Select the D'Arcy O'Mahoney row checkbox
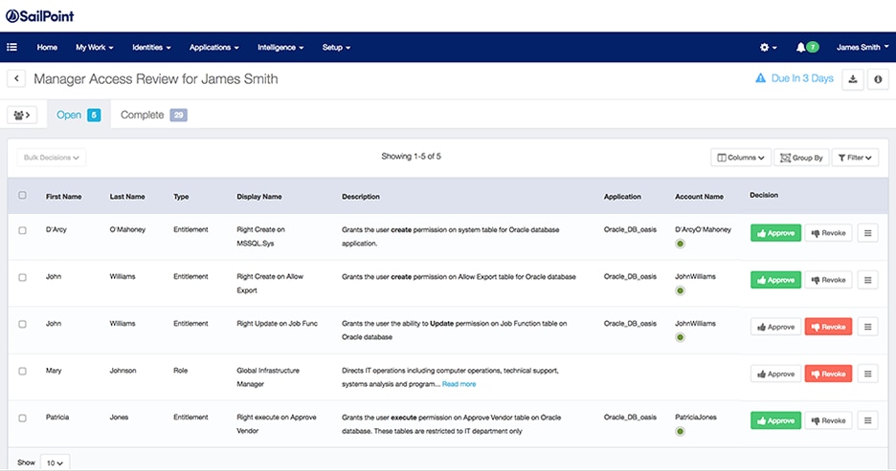This screenshot has height=471, width=896. [22, 230]
